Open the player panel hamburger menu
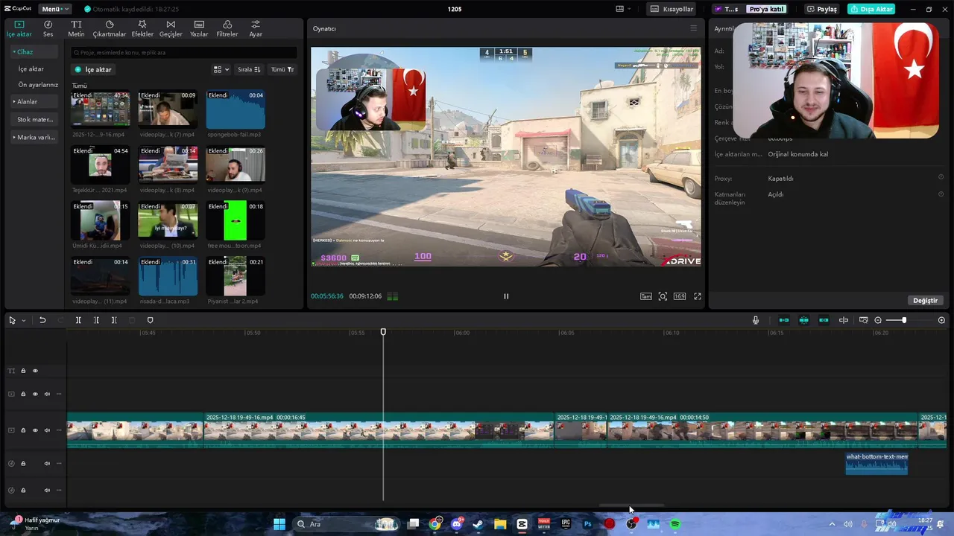954x536 pixels. pos(693,28)
